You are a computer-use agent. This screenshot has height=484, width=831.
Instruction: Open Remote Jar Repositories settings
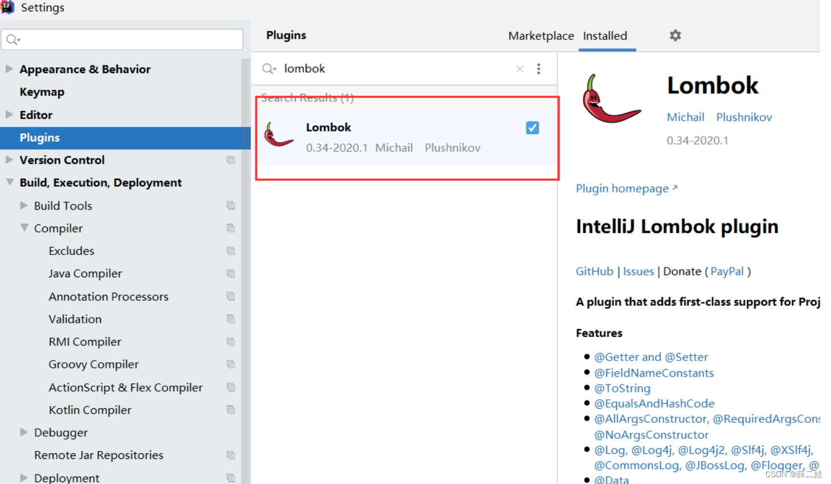coord(99,456)
